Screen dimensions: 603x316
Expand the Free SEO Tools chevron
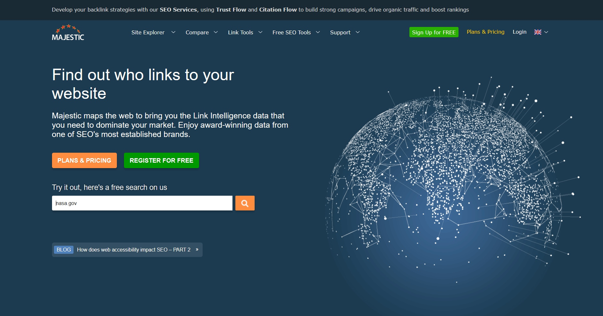point(318,32)
